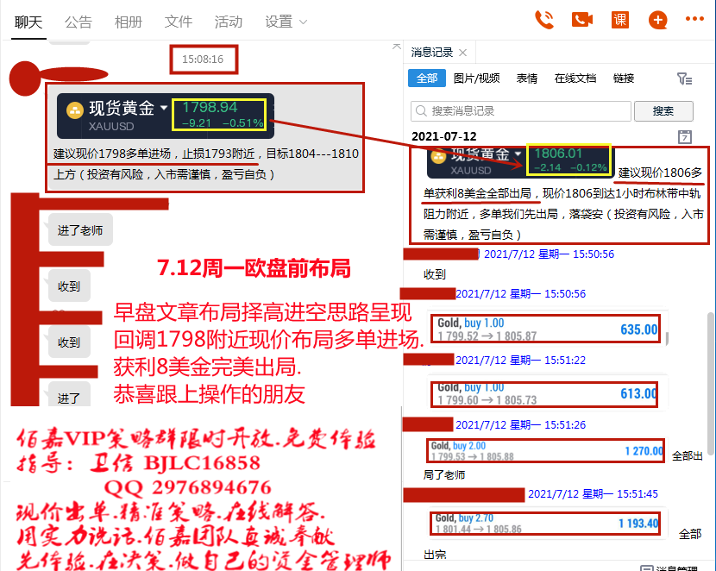Image resolution: width=716 pixels, height=571 pixels.
Task: Collapse the panel with the top arrow
Action: coord(396,46)
